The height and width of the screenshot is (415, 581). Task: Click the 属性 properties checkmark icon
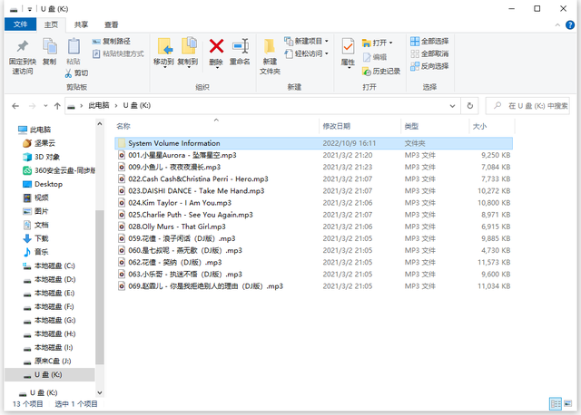click(348, 46)
